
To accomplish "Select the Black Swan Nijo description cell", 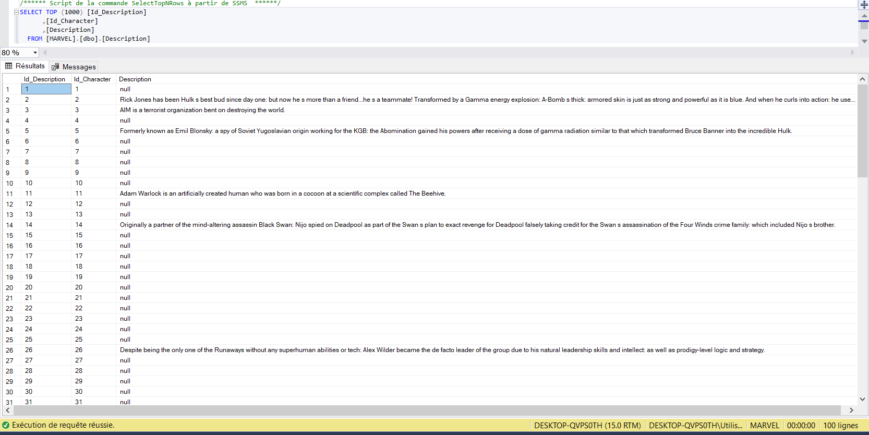I will pyautogui.click(x=487, y=225).
